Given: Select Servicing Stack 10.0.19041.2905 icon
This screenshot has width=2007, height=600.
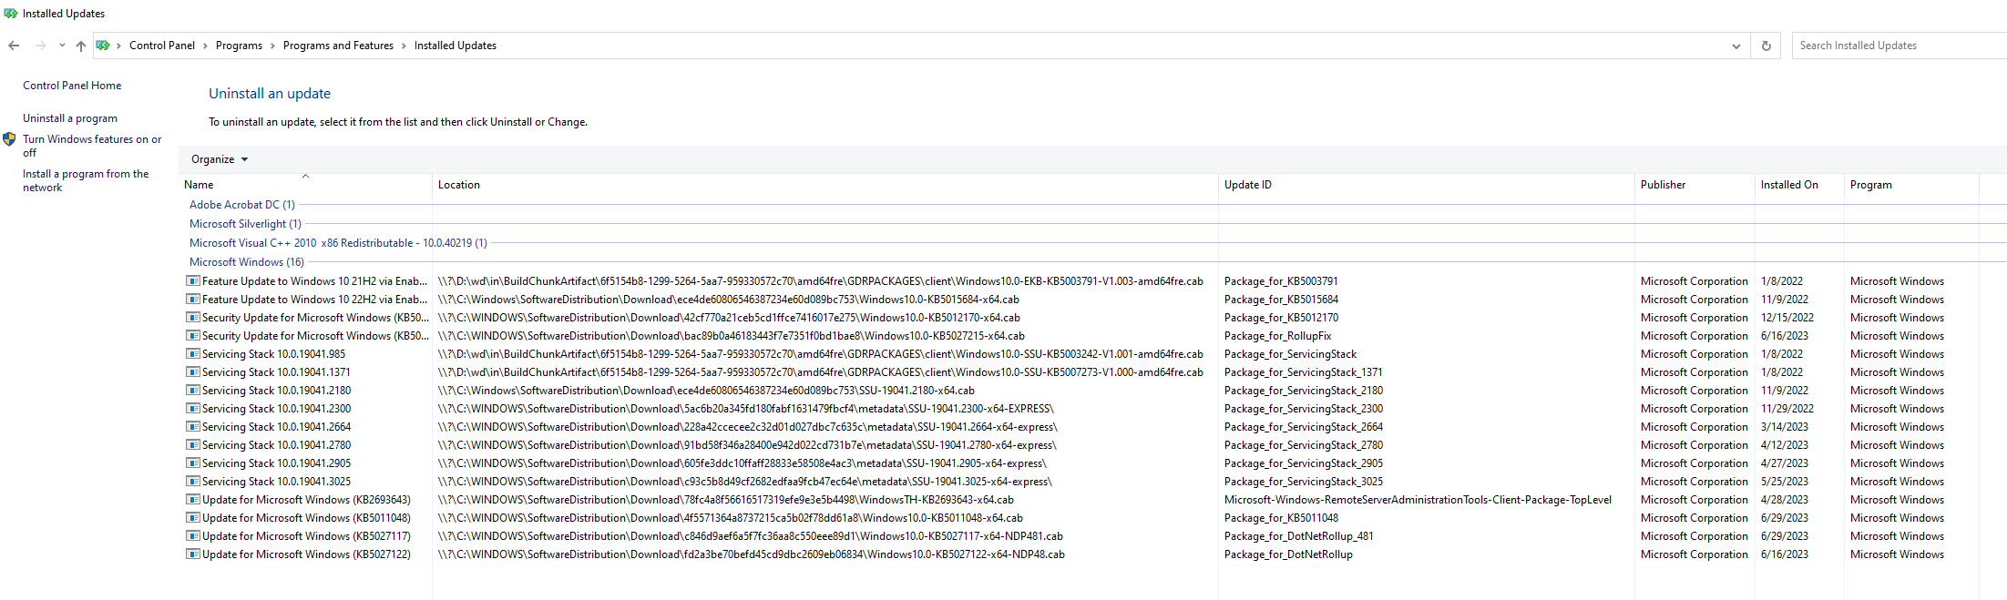Looking at the screenshot, I should pyautogui.click(x=193, y=463).
